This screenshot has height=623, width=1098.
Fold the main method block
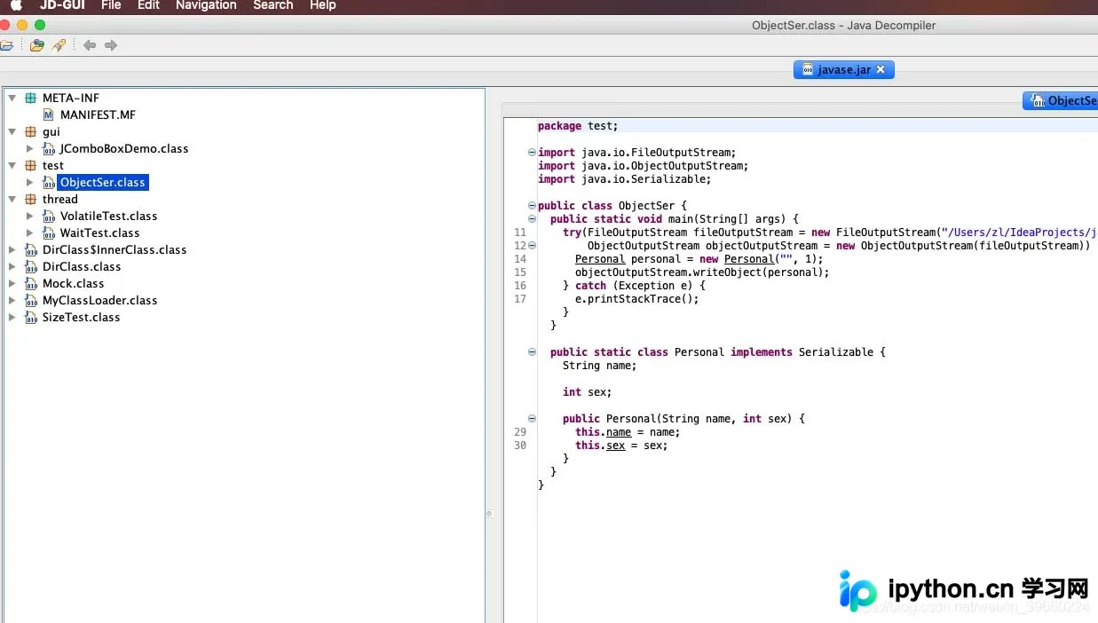coord(532,218)
